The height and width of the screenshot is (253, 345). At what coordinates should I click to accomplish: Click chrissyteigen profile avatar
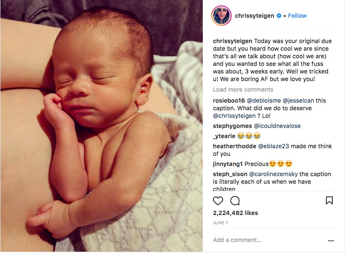tap(221, 16)
